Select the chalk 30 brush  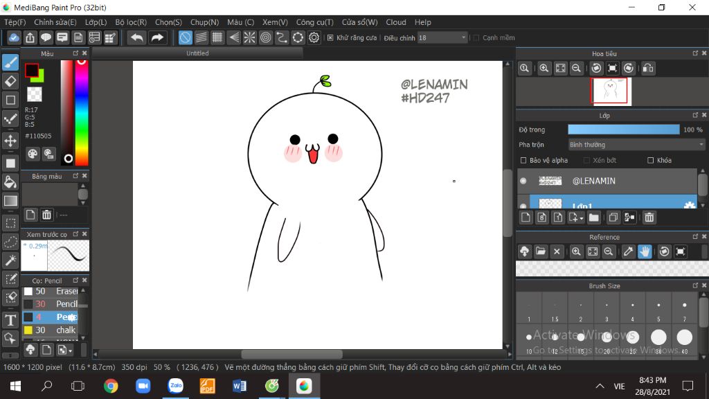click(50, 330)
